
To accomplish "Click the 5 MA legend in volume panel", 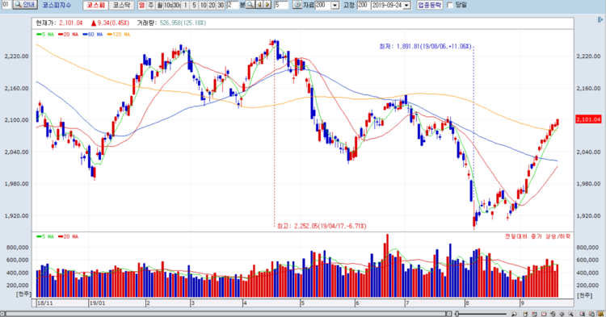I will point(45,236).
